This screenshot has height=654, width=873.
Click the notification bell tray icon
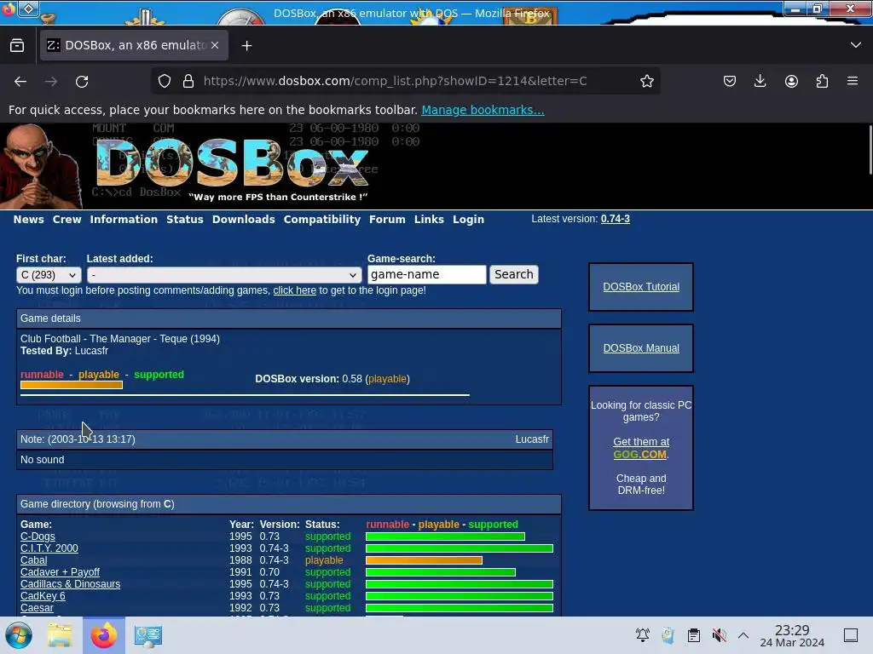(x=643, y=635)
